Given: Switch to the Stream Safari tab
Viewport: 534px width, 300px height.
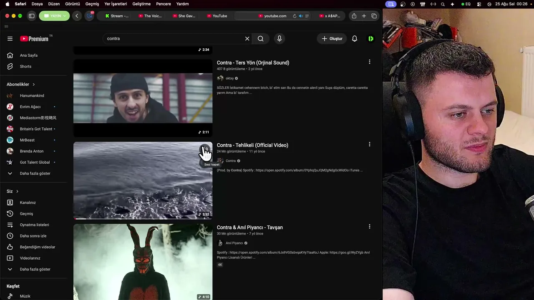Looking at the screenshot, I should point(117,16).
